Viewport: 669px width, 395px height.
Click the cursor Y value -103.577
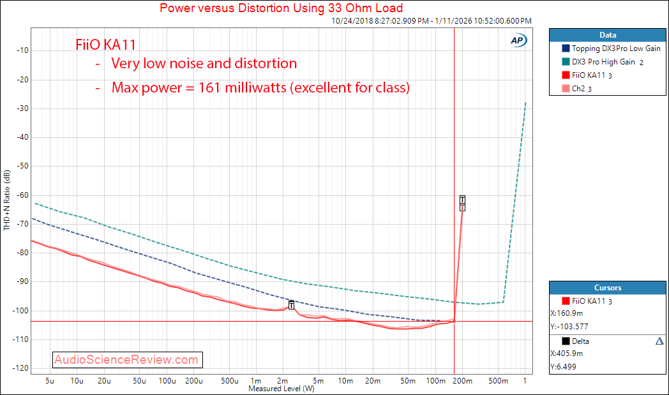(x=569, y=326)
